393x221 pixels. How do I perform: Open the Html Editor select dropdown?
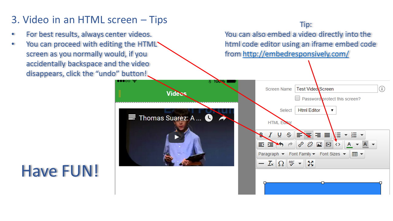[315, 110]
